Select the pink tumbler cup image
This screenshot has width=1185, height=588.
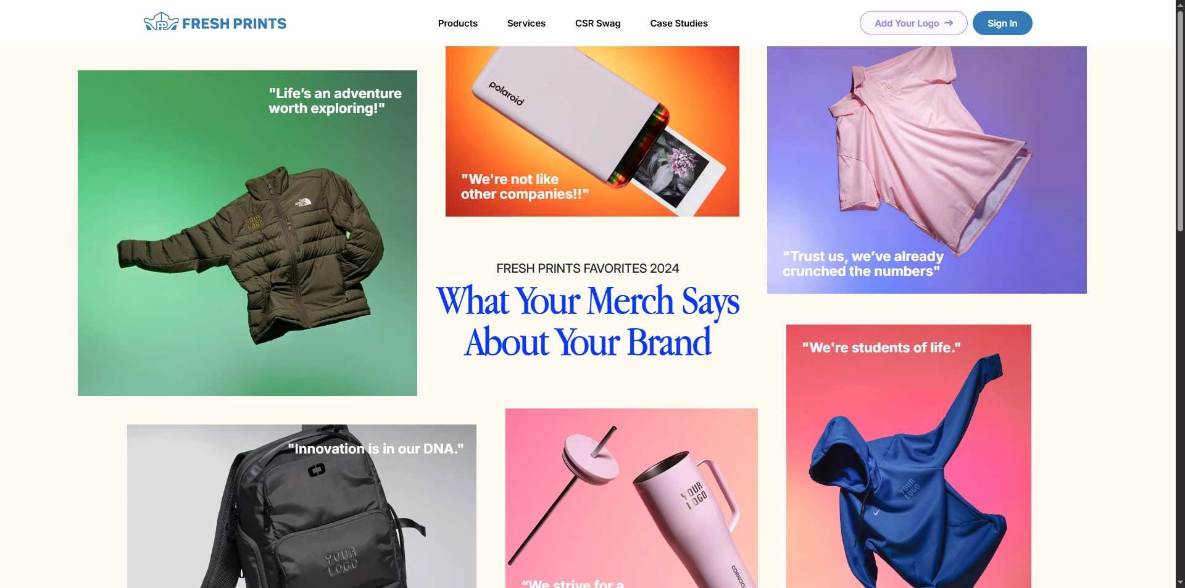(x=631, y=498)
